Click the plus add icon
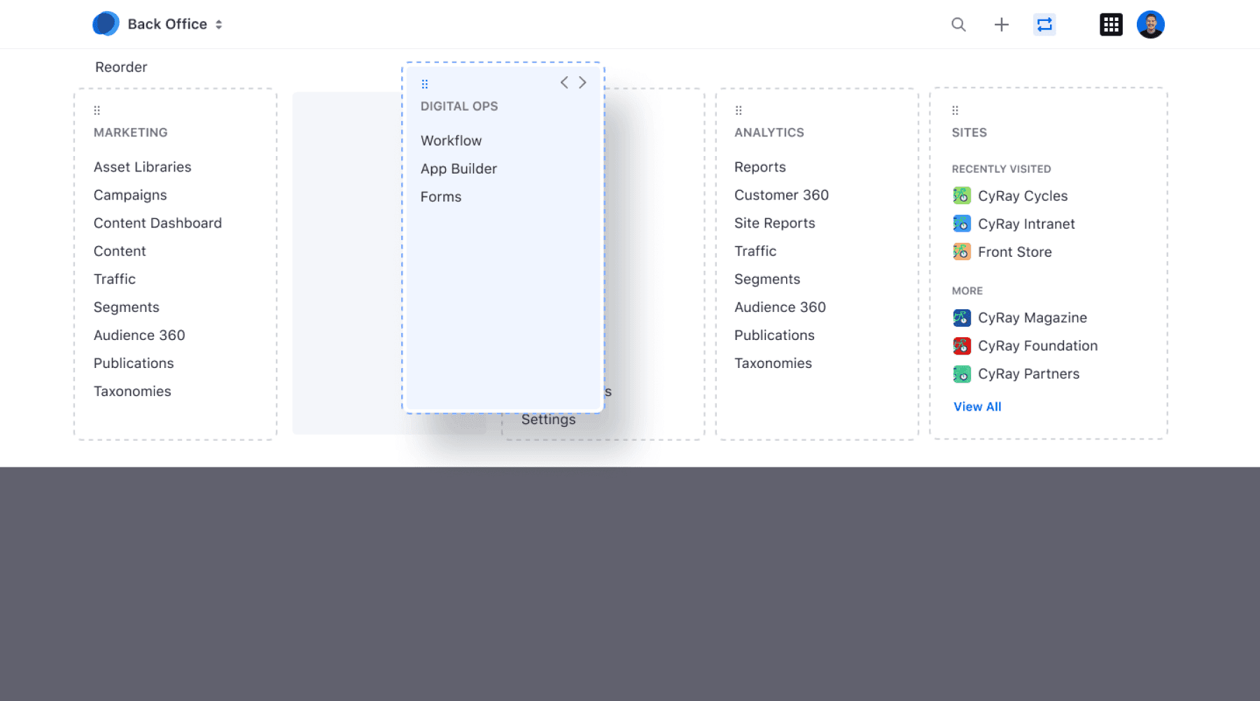 pos(1001,24)
